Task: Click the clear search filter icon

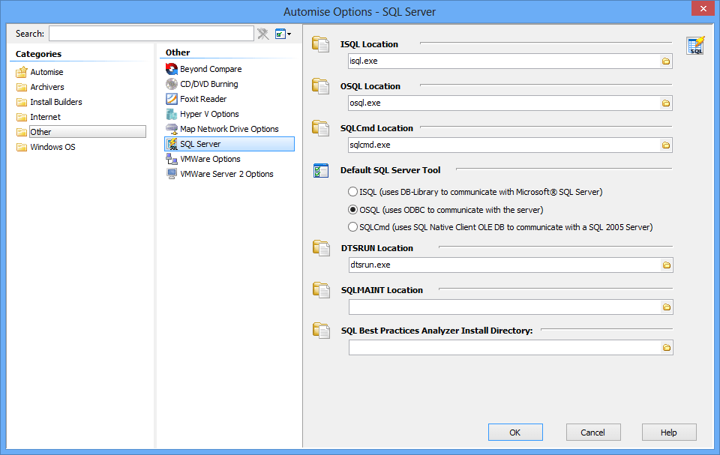Action: pyautogui.click(x=262, y=34)
